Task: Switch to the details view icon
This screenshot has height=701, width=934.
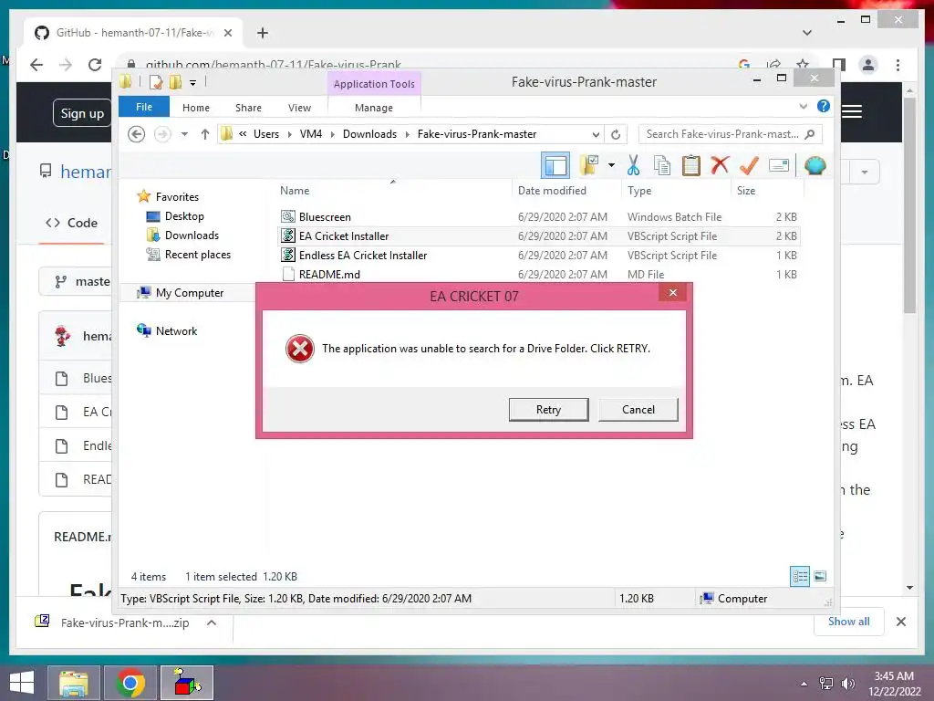Action: pyautogui.click(x=799, y=576)
